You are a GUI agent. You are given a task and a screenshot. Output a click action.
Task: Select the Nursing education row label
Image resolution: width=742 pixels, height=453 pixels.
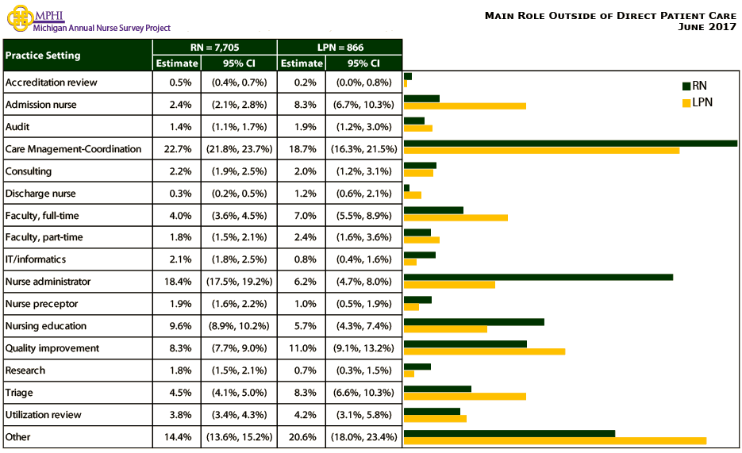click(x=46, y=326)
